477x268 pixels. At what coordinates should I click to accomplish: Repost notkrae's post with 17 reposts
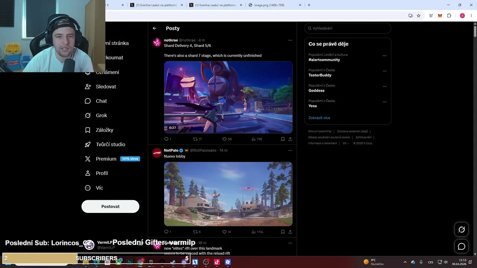197,139
